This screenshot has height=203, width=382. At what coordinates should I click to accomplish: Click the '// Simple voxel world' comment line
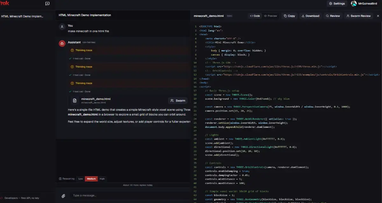[237, 191]
